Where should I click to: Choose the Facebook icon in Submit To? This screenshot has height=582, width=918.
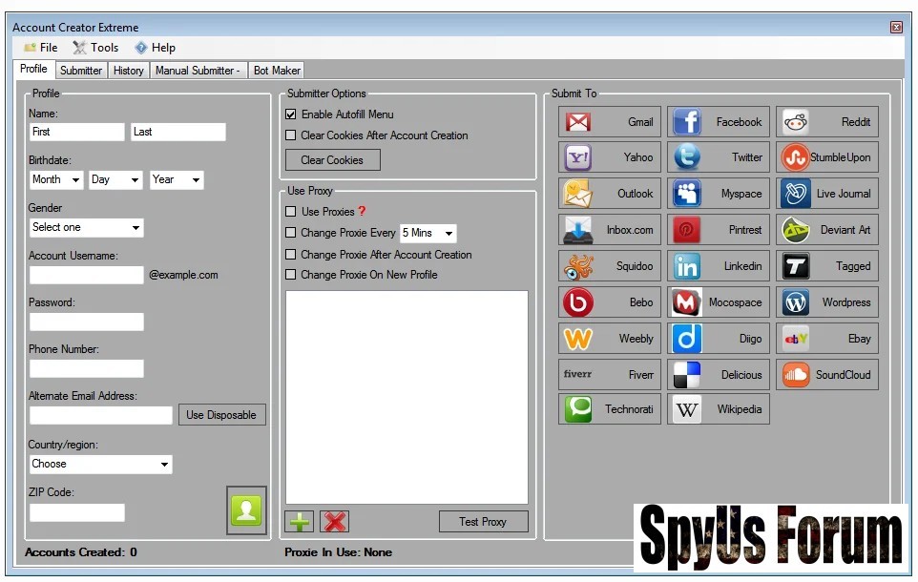687,122
